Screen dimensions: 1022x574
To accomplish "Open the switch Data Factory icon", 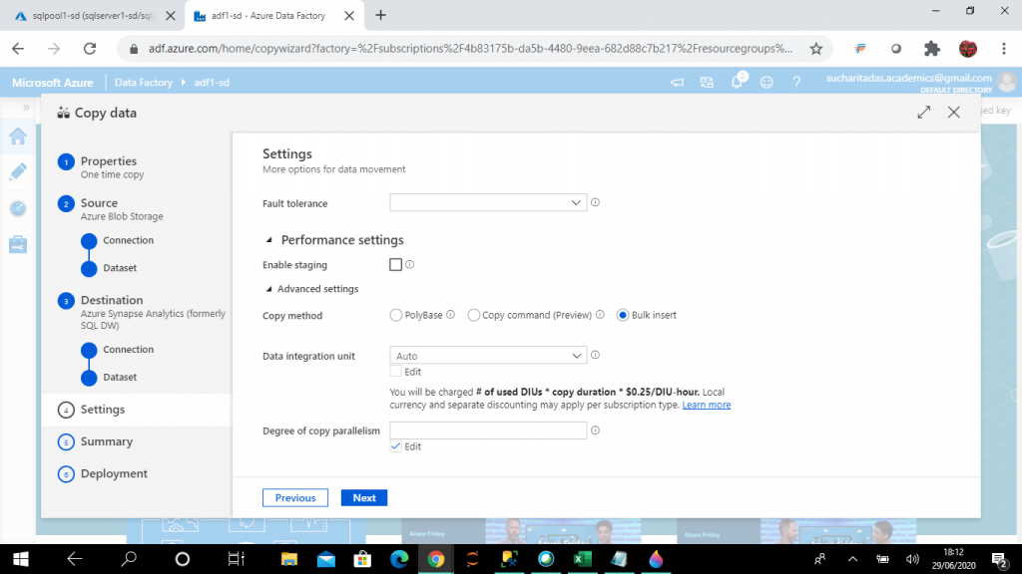I will (707, 82).
